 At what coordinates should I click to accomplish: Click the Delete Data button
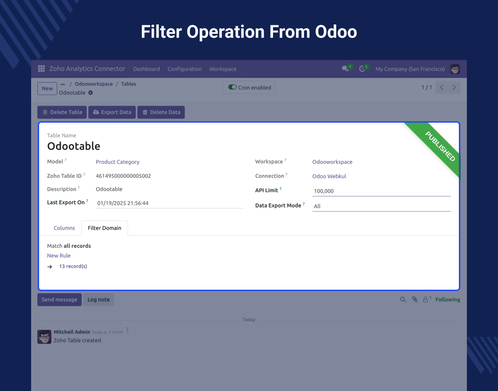[161, 112]
